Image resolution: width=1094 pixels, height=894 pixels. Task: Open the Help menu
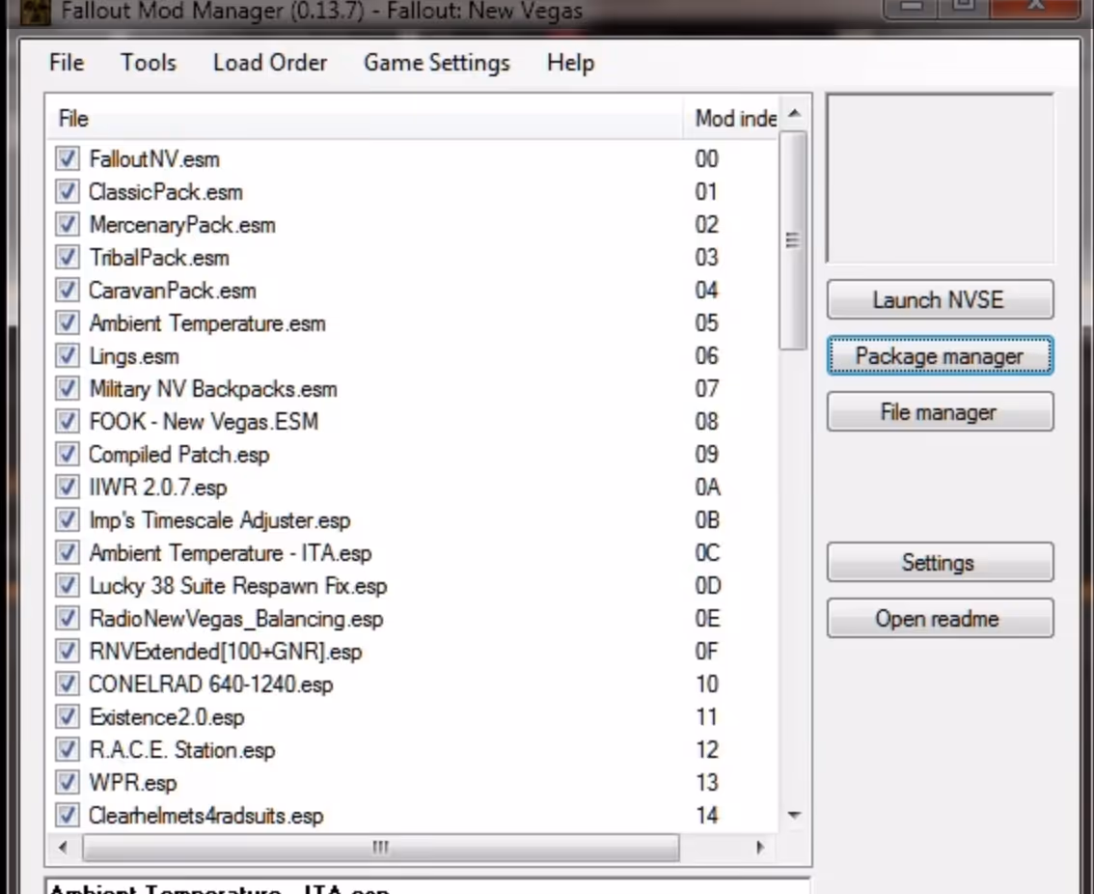coord(571,63)
